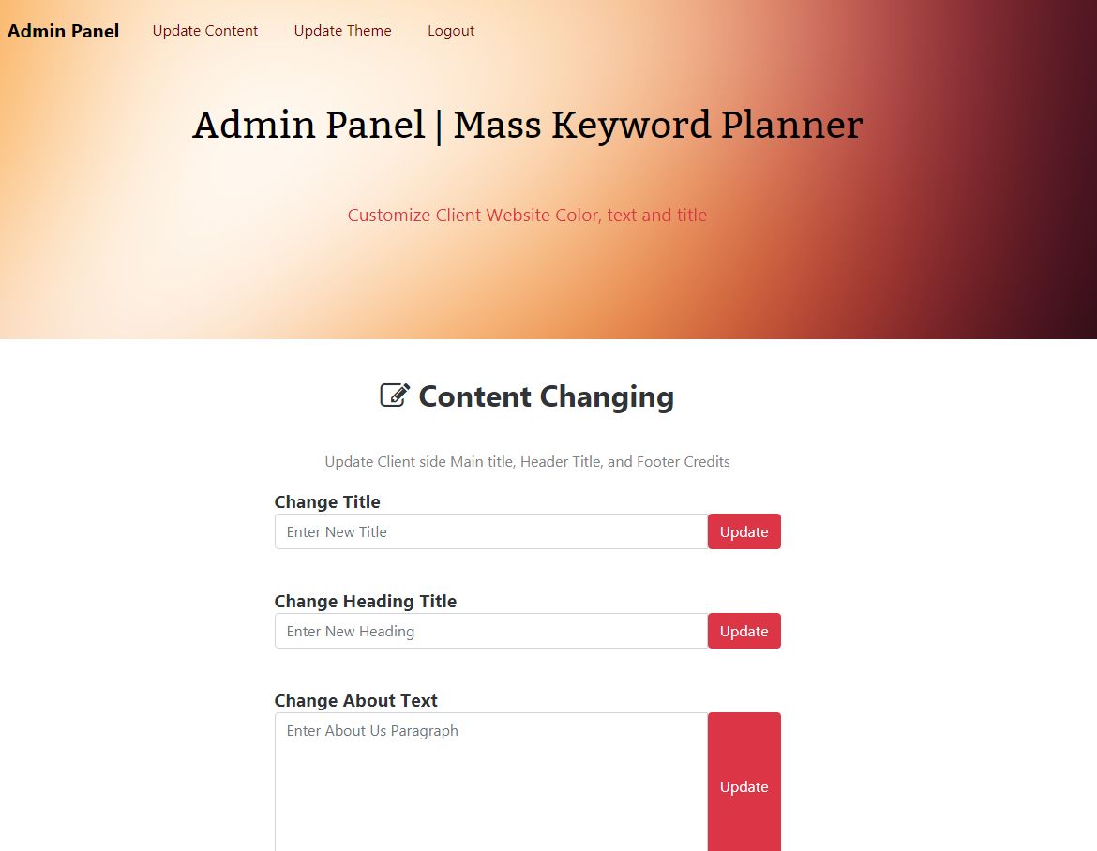This screenshot has width=1097, height=851.
Task: Click the Admin Panel | Mass Keyword Planner banner title
Action: coord(527,125)
